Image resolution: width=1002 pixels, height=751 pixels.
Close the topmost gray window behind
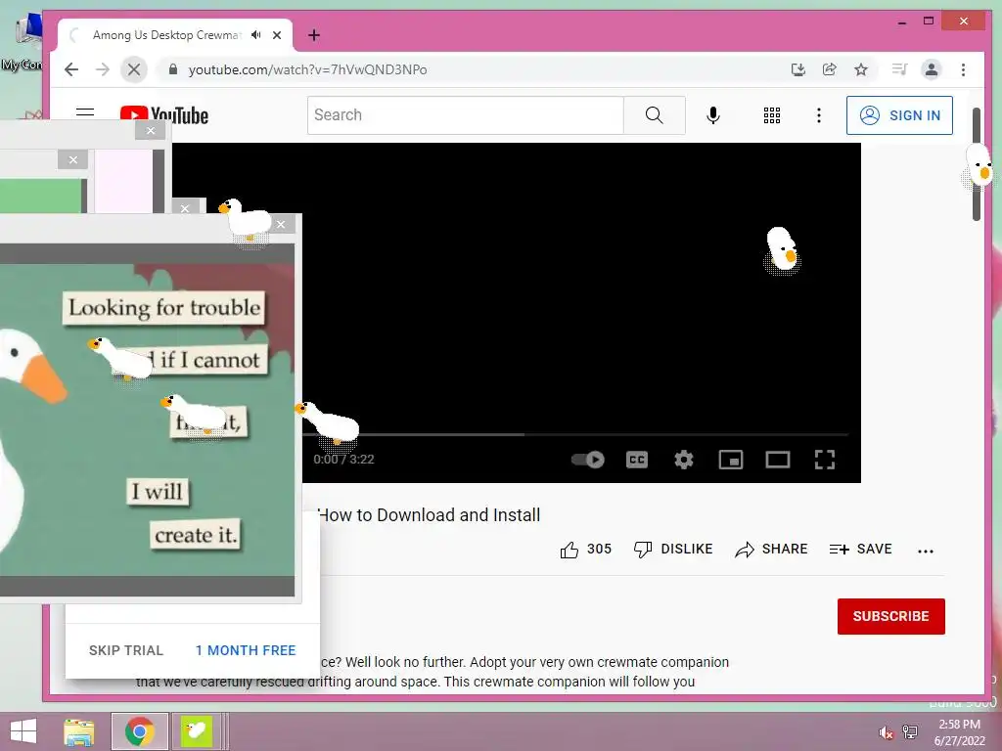click(x=151, y=130)
